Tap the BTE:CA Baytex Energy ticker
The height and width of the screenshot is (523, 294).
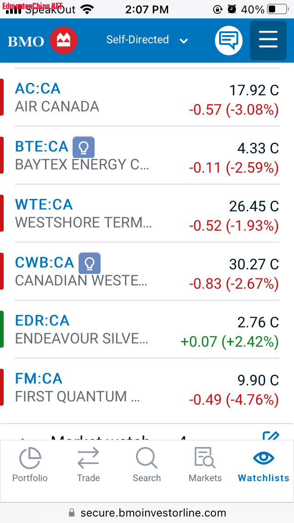(x=42, y=146)
